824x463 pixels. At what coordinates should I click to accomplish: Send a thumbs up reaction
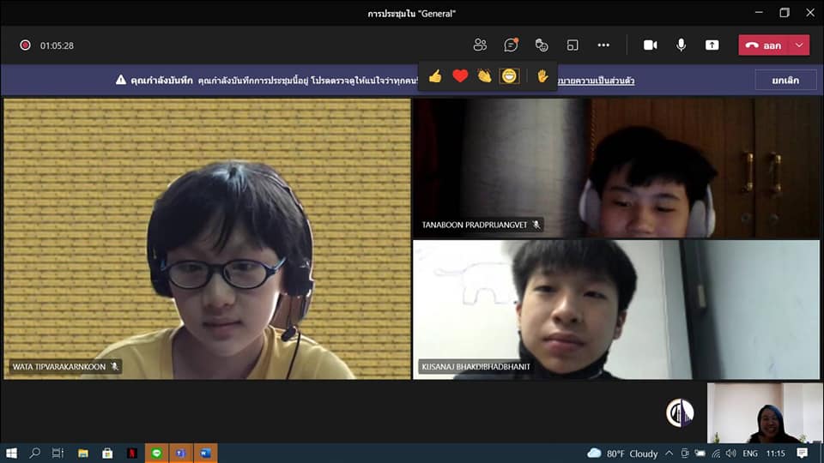point(435,76)
